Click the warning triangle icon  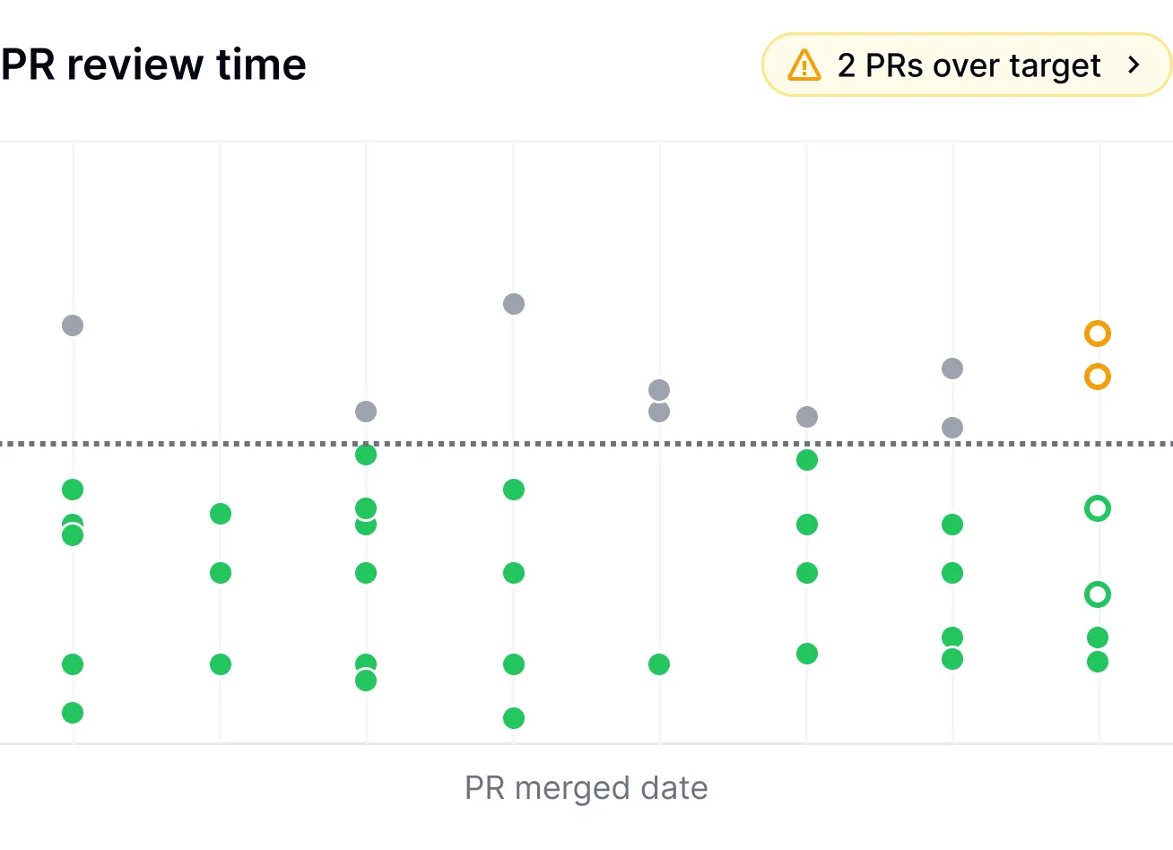coord(804,65)
